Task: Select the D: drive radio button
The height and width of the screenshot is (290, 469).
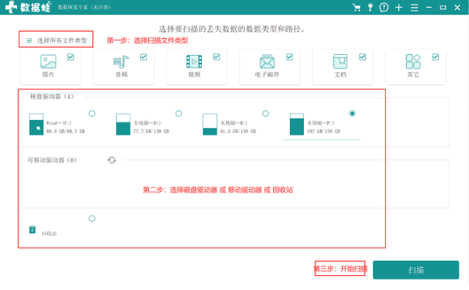Action: click(x=179, y=114)
